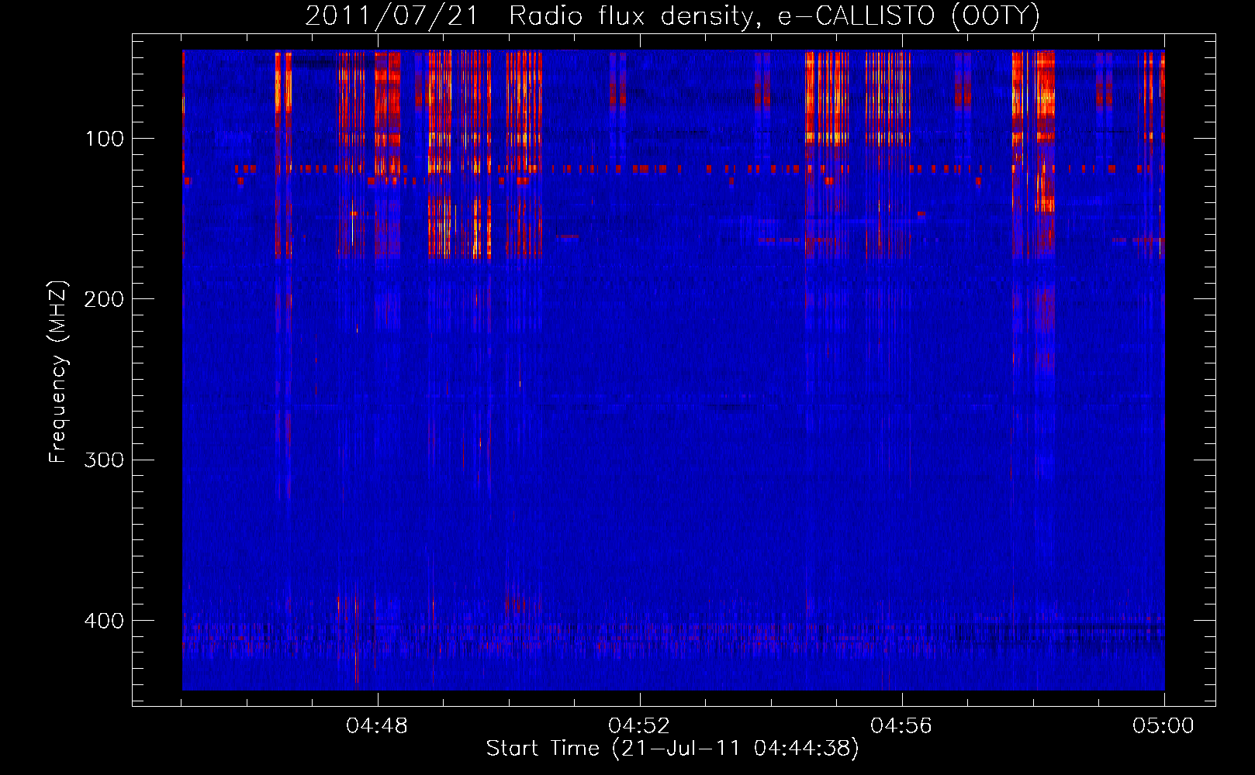Click the 05:00 time tick label

tap(1163, 726)
